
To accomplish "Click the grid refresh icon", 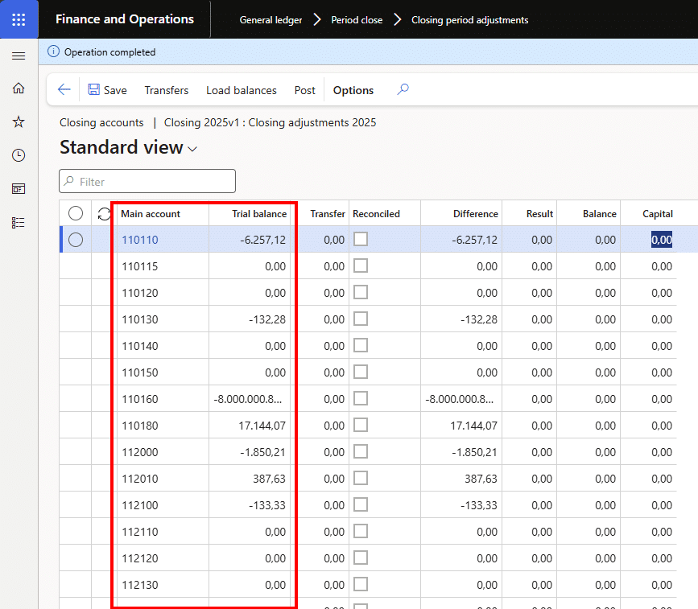I will [104, 214].
